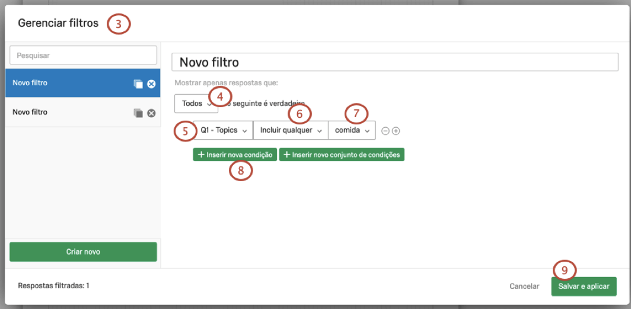Focus the Pesquisar search field
The height and width of the screenshot is (309, 631).
83,56
